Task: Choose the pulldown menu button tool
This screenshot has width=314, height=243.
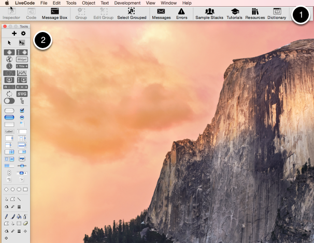Action: click(22, 152)
